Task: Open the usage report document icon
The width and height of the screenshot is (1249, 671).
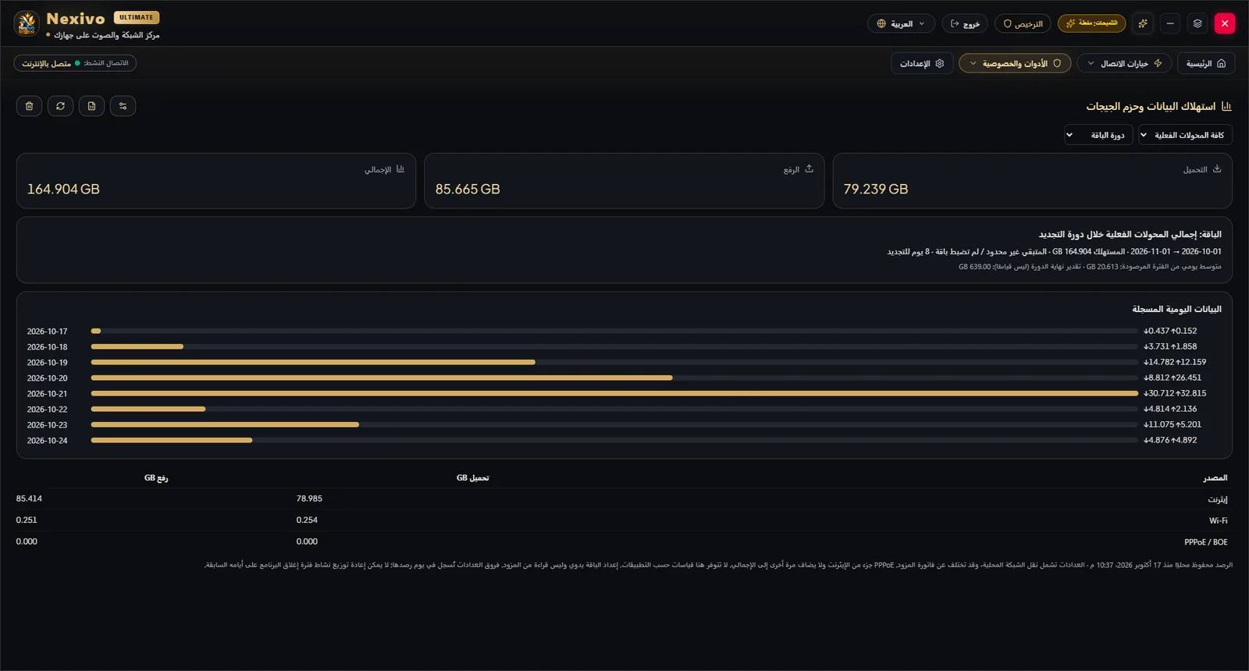Action: point(91,106)
